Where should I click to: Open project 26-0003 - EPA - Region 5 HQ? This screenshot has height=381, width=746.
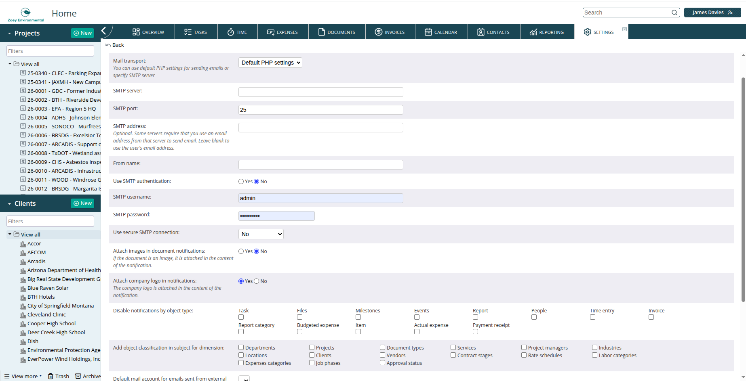click(x=58, y=109)
